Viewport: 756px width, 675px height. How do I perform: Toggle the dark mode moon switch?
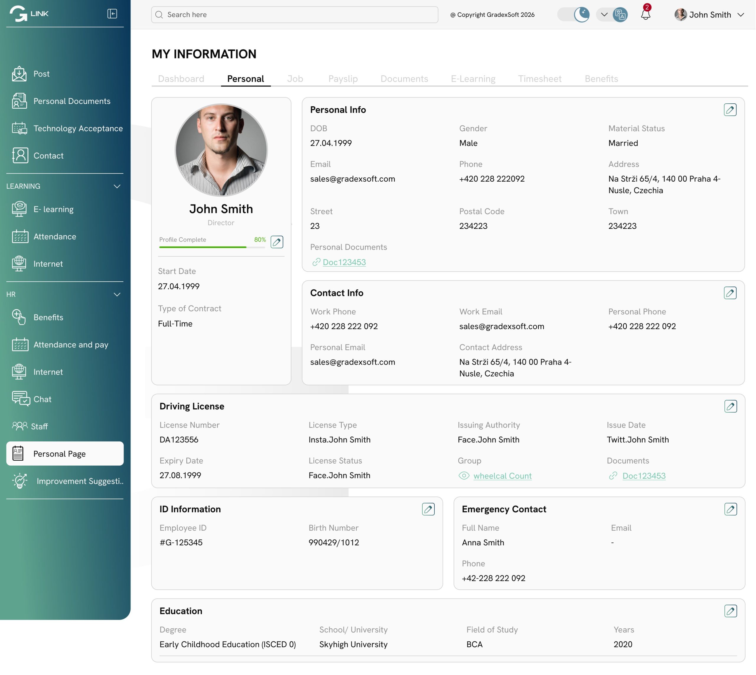pyautogui.click(x=573, y=14)
